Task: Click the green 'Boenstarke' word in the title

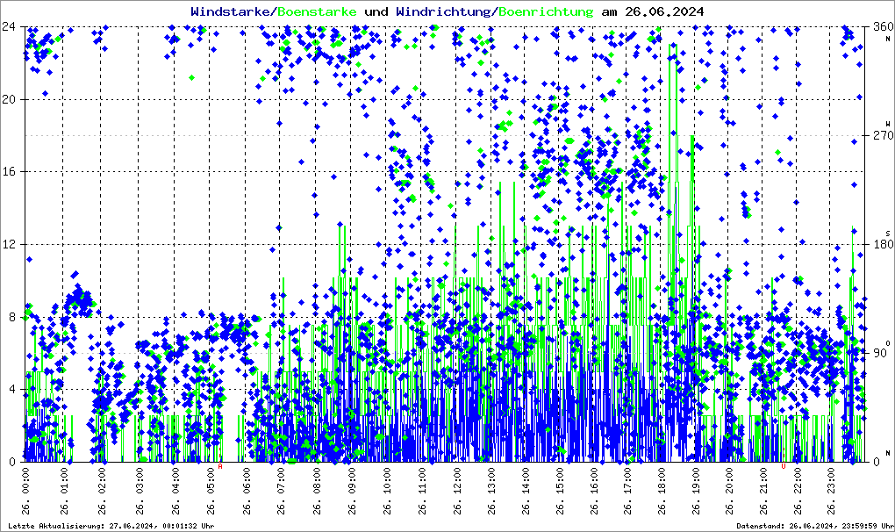Action: [x=317, y=11]
